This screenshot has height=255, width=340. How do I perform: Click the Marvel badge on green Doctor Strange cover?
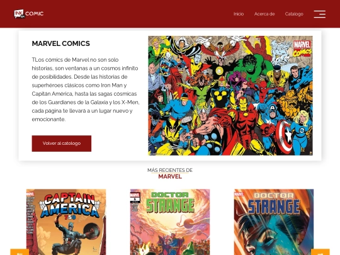pos(135,195)
